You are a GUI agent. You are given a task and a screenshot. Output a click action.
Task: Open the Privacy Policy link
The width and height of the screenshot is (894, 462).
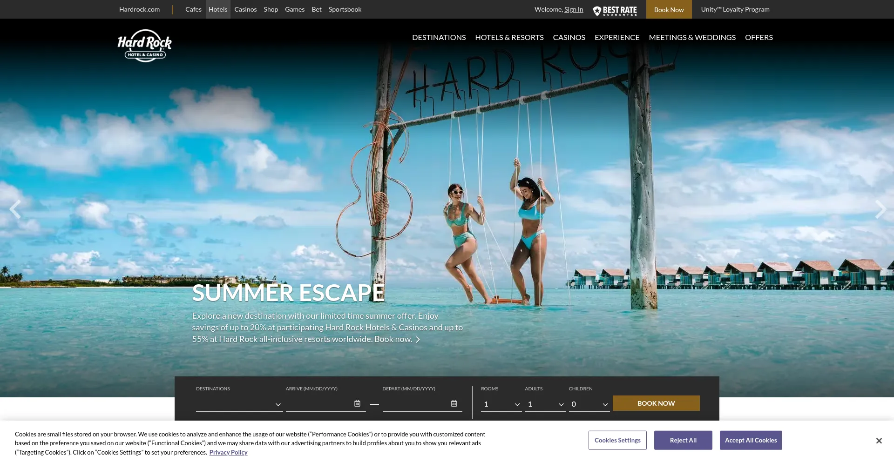228,452
